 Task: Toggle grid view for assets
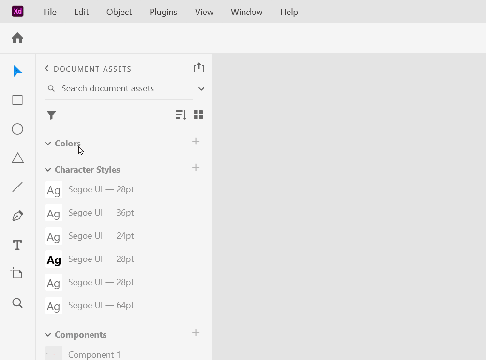(x=198, y=115)
